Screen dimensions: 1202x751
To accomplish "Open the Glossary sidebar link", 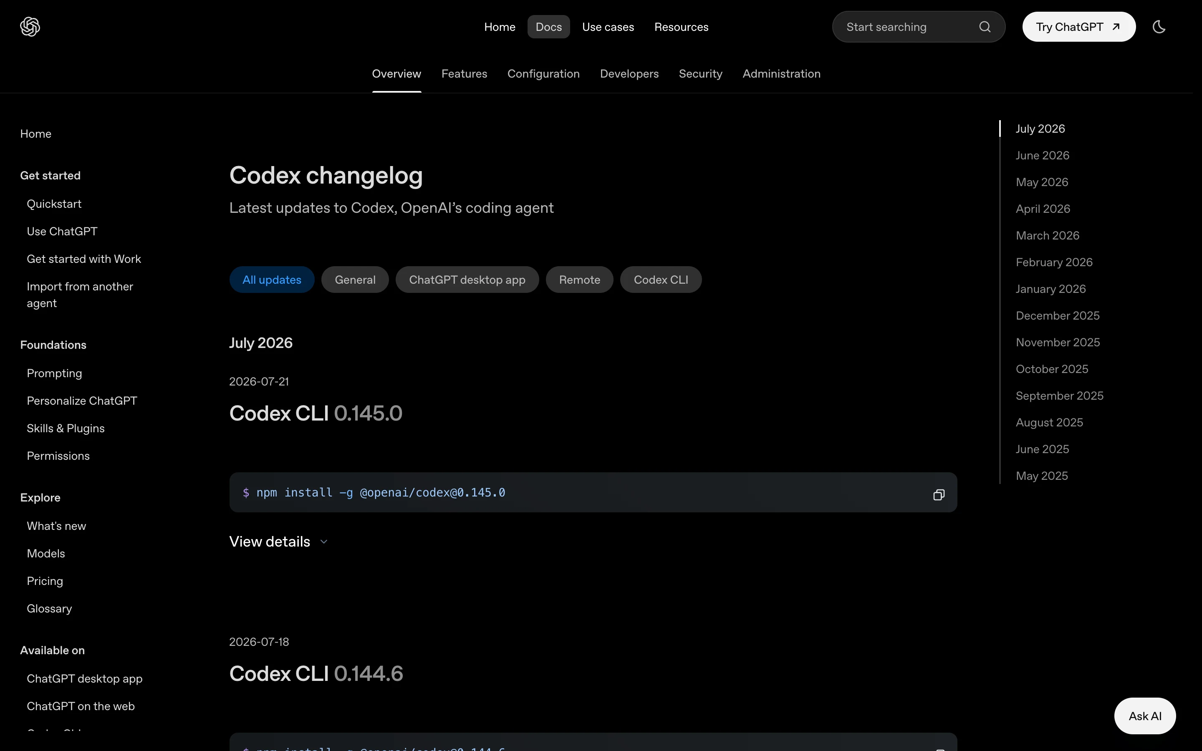I will click(x=49, y=609).
